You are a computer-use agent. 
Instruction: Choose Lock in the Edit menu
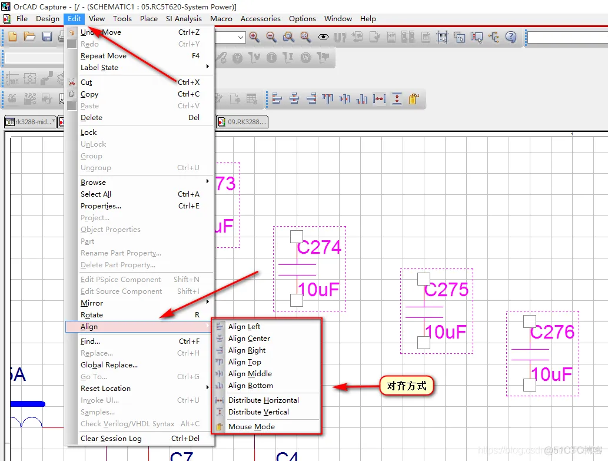point(139,132)
